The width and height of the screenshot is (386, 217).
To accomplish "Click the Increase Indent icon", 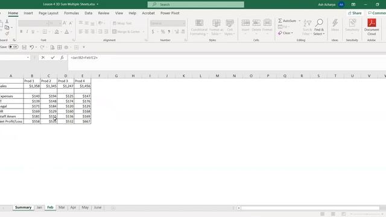I will tap(106, 31).
